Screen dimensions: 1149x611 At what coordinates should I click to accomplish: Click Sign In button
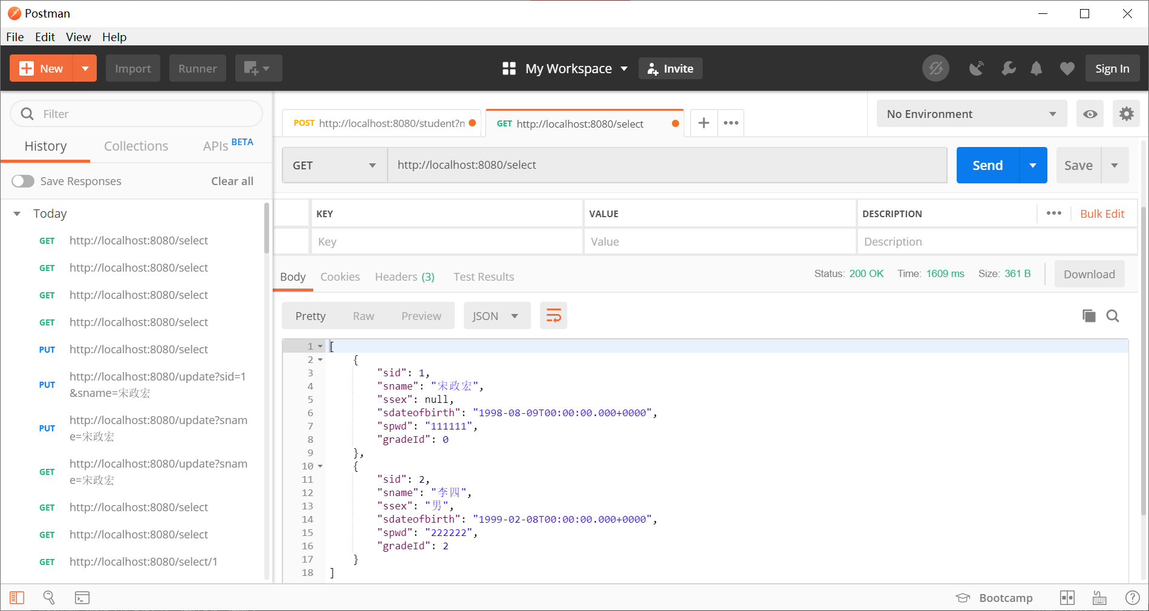1112,68
